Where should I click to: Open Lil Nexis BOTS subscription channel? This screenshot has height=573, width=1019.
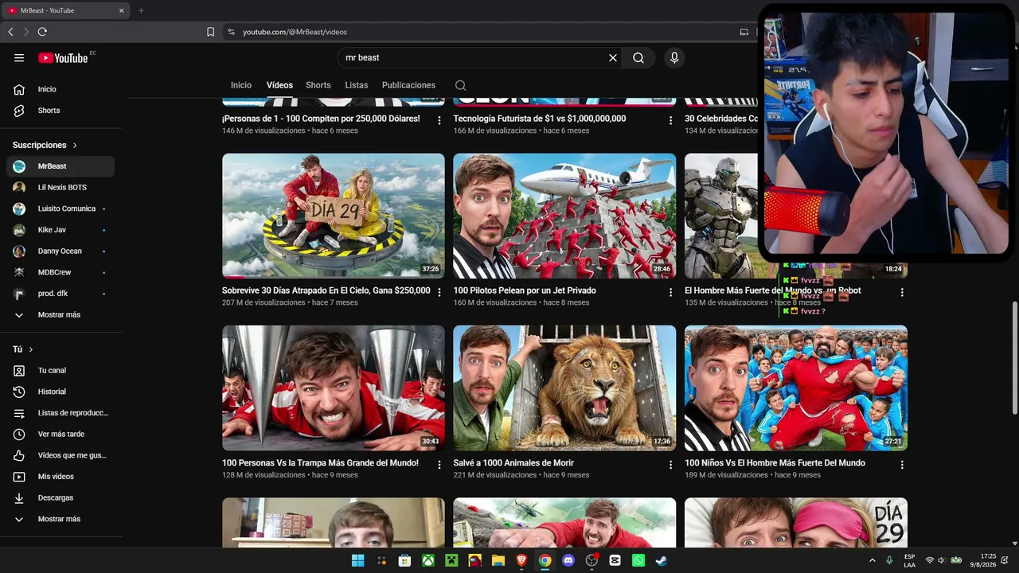point(61,187)
